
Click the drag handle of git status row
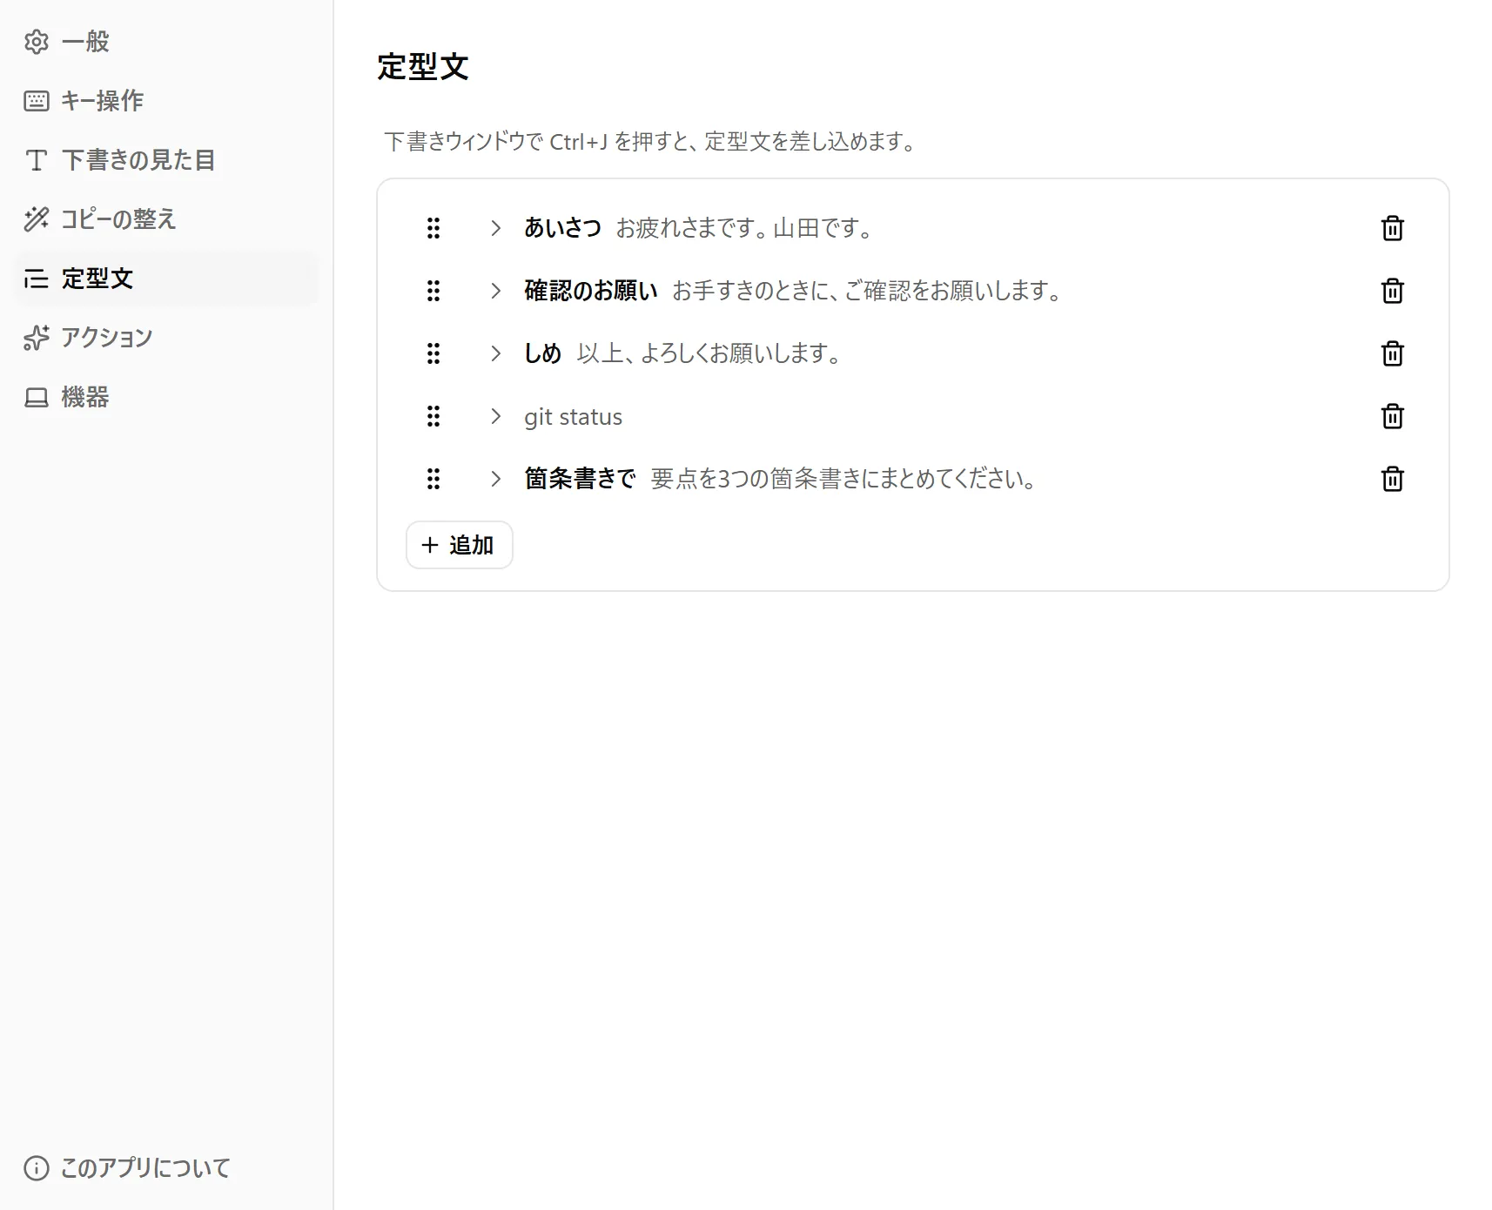click(433, 416)
